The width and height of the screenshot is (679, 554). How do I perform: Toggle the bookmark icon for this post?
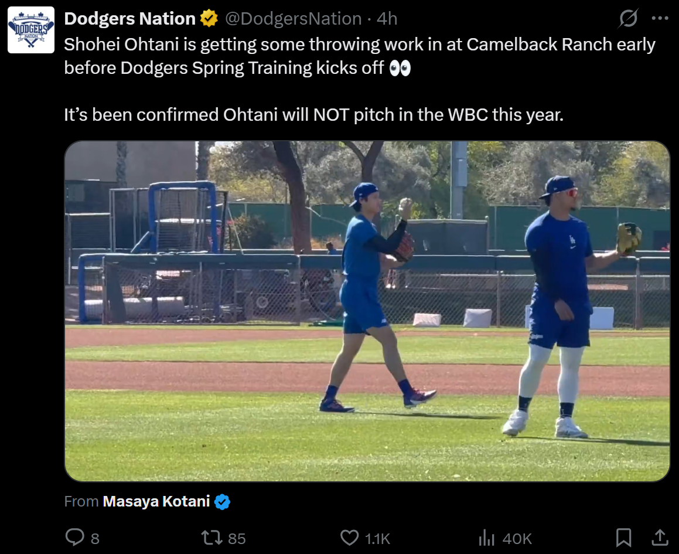(x=624, y=538)
